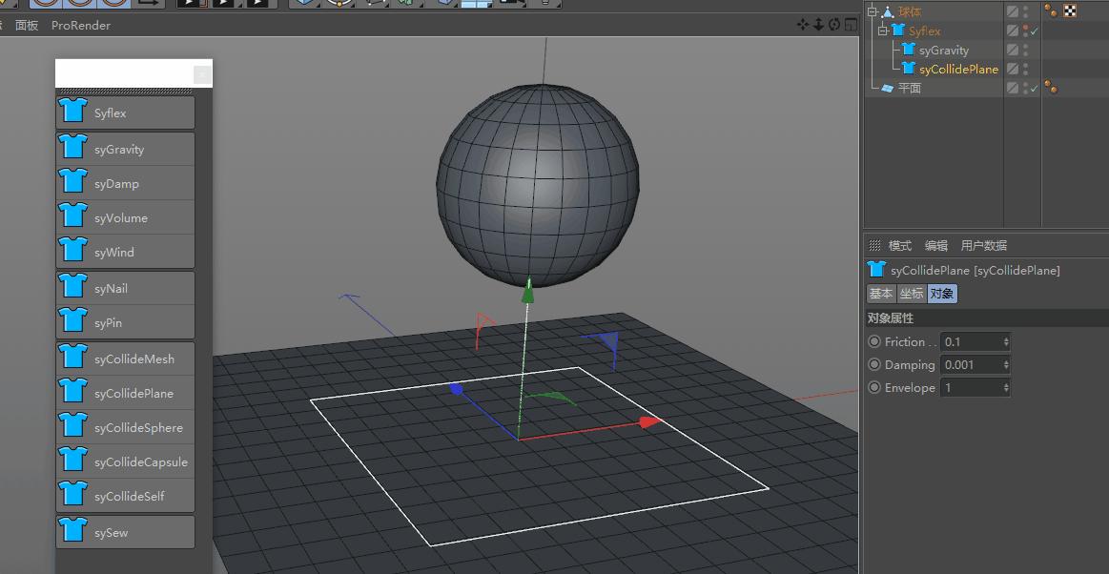Screen dimensions: 1109x574
Task: Click the checkered texture tag next to 球体
Action: [x=1070, y=10]
